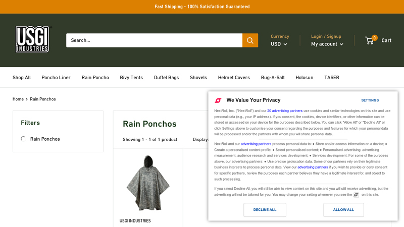Navigate to Shovels category
Screen dimensions: 404x227
(x=198, y=78)
